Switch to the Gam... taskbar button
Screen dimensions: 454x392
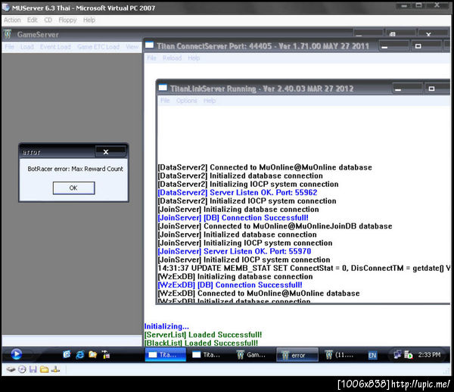pos(253,355)
